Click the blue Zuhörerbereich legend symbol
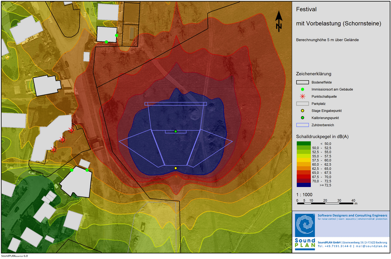 [x=302, y=125]
